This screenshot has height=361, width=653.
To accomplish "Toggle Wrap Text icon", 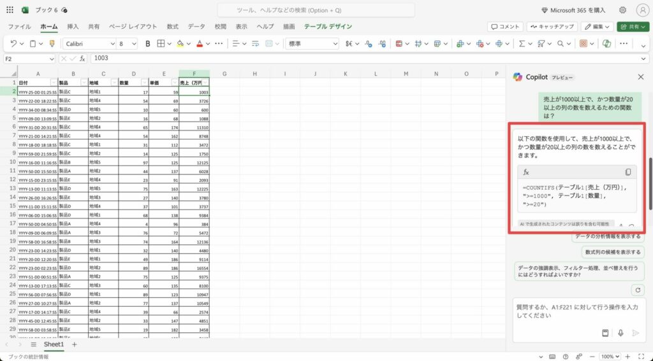I will pyautogui.click(x=255, y=44).
